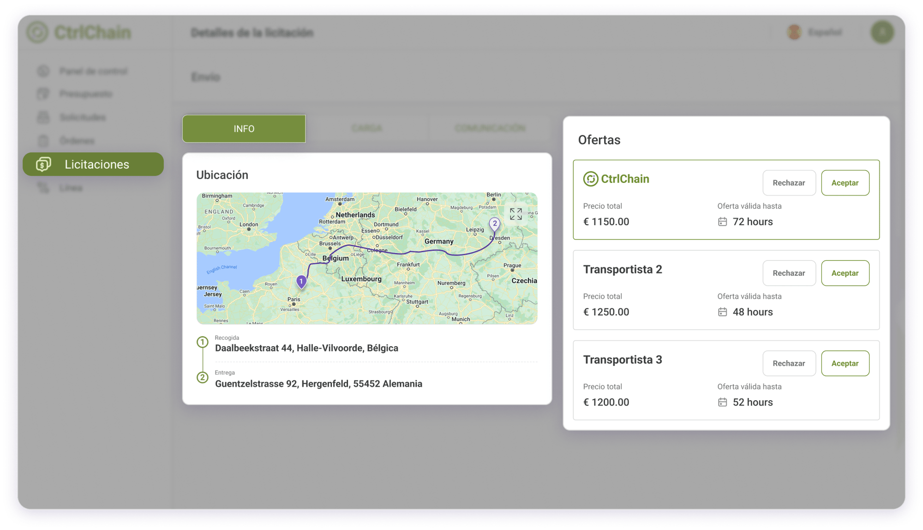Open Línea in the sidebar
923x530 pixels.
pos(71,188)
